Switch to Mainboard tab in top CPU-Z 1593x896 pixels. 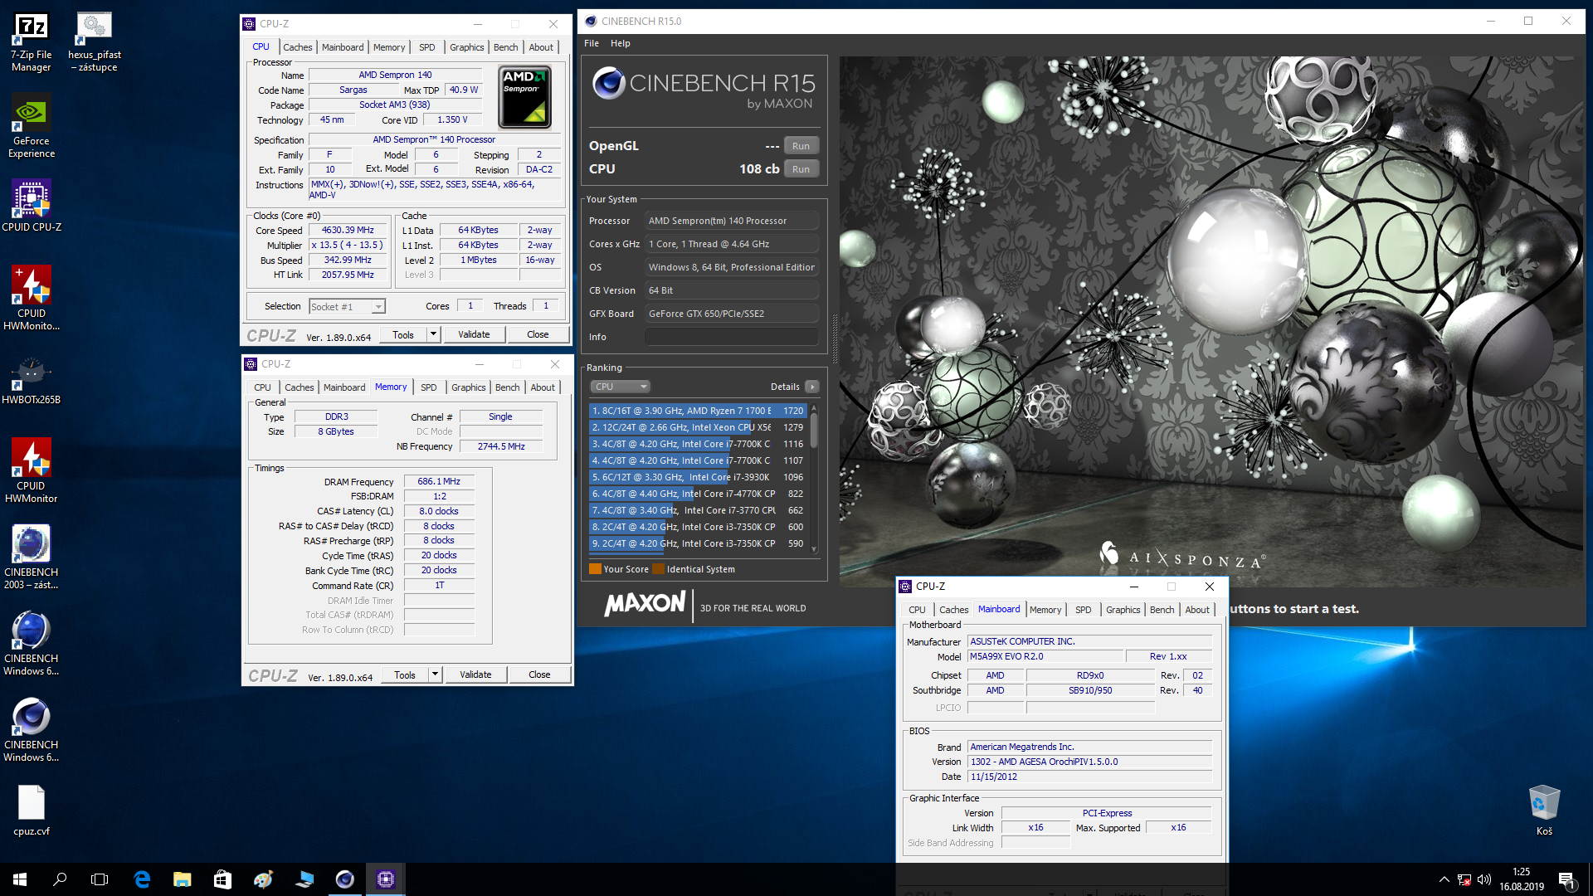click(x=343, y=47)
